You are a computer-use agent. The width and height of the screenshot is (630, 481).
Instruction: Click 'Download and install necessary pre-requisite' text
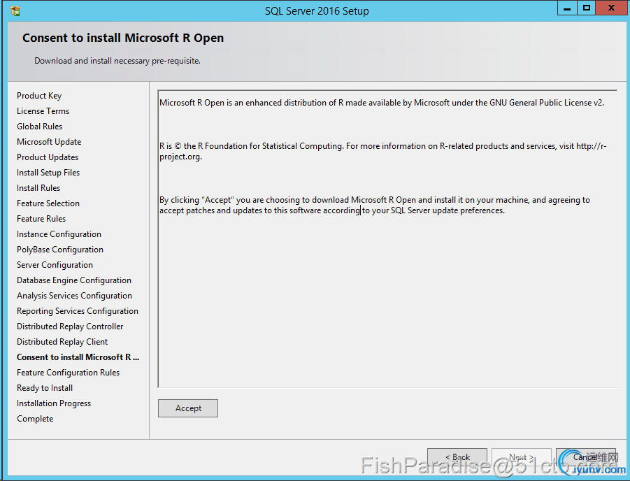[117, 61]
